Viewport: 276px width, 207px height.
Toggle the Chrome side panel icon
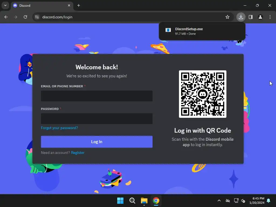click(x=251, y=17)
